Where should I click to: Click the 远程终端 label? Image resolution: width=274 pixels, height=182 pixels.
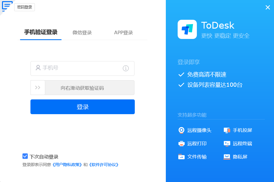[242, 143]
